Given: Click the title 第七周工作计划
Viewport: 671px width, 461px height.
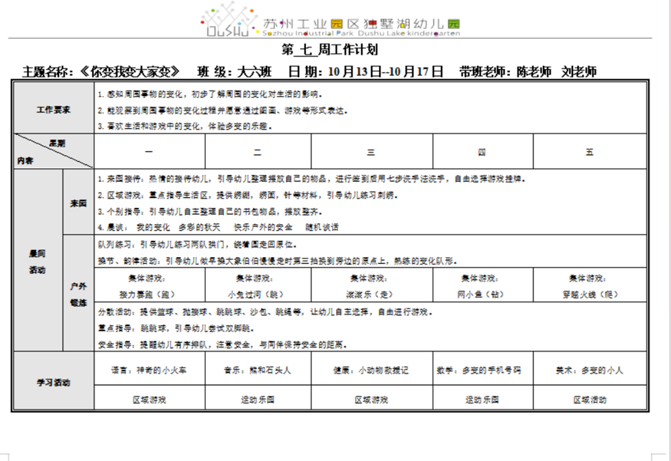Looking at the screenshot, I should click(x=329, y=50).
